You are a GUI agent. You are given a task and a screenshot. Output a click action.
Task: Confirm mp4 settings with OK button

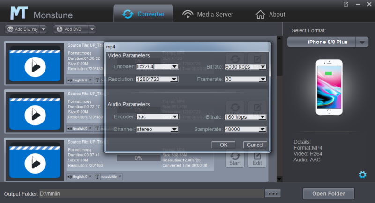point(224,145)
